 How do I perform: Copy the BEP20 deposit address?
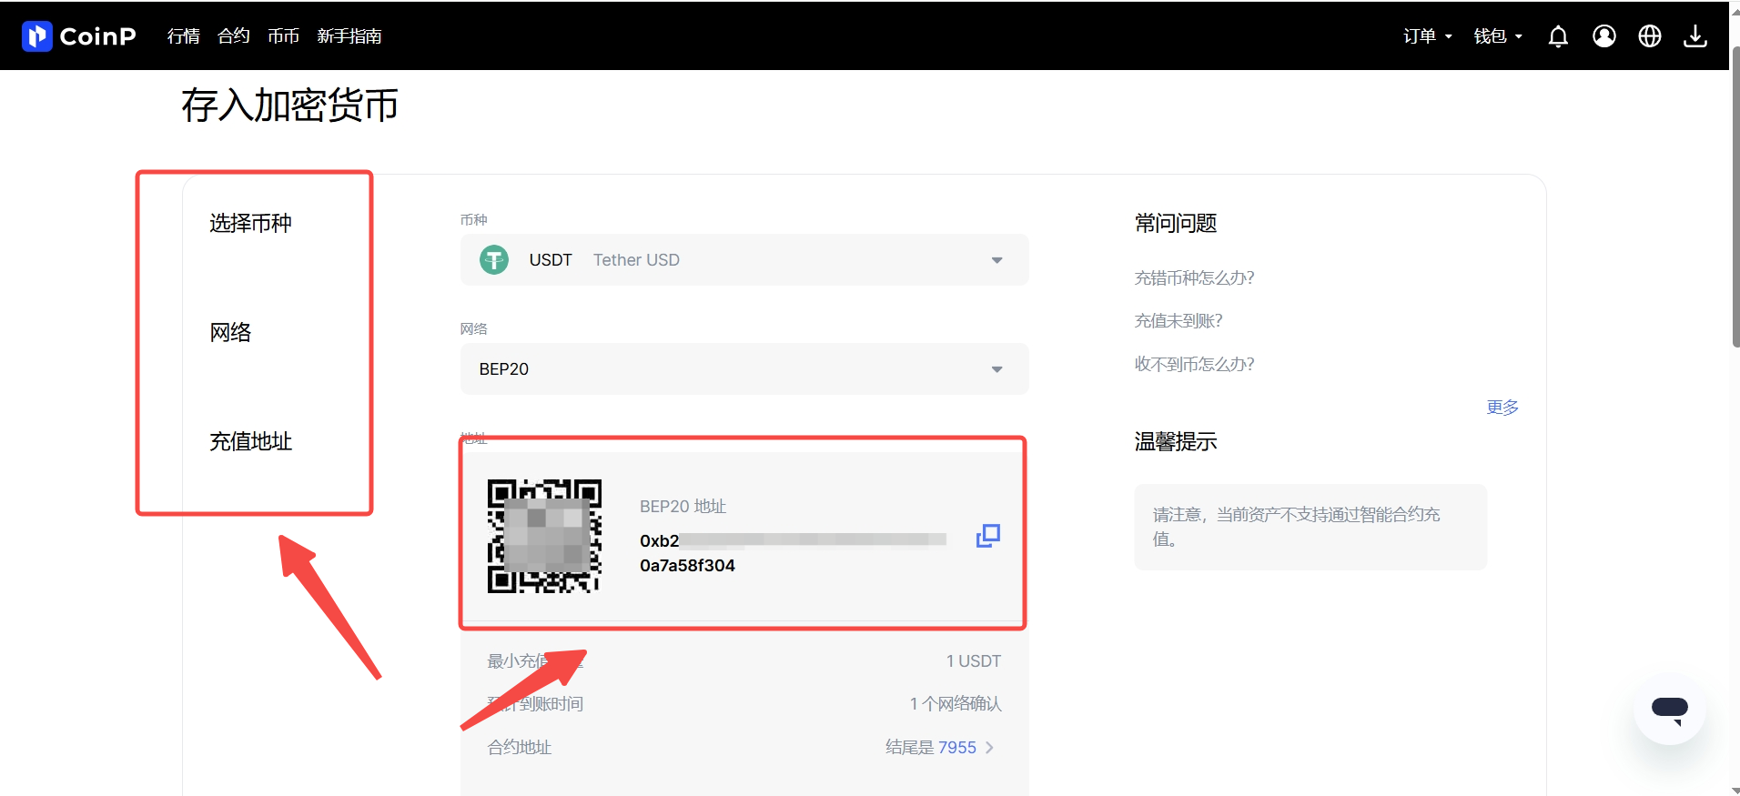point(988,536)
